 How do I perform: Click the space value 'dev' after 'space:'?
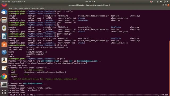(28, 56)
